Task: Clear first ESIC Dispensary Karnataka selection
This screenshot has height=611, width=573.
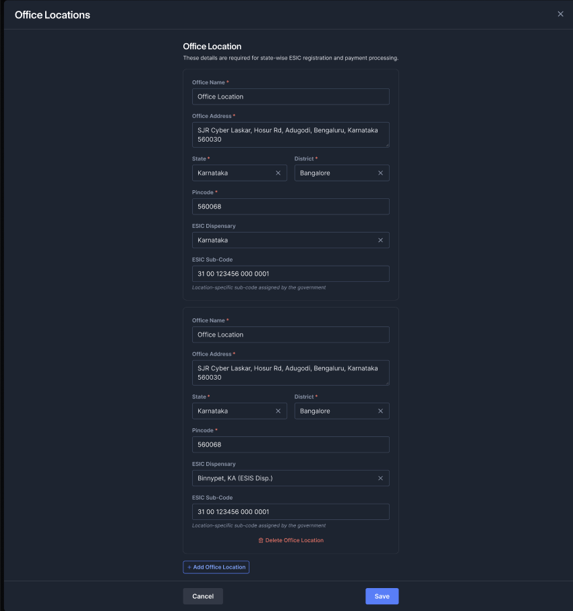Action: coord(380,240)
